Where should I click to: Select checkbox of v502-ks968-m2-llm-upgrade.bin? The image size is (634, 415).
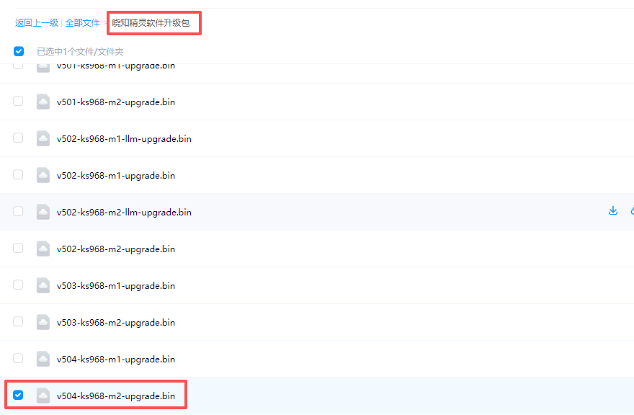coord(18,212)
